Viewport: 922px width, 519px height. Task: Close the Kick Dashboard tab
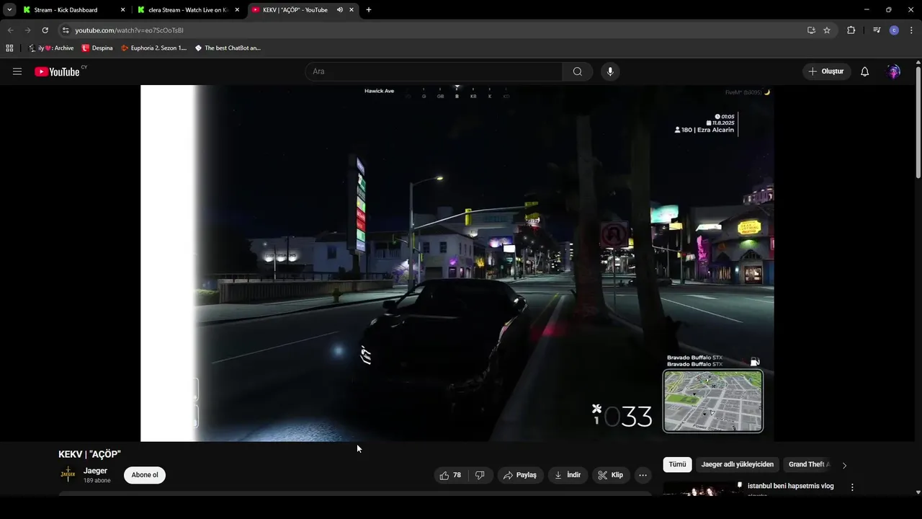(x=122, y=10)
